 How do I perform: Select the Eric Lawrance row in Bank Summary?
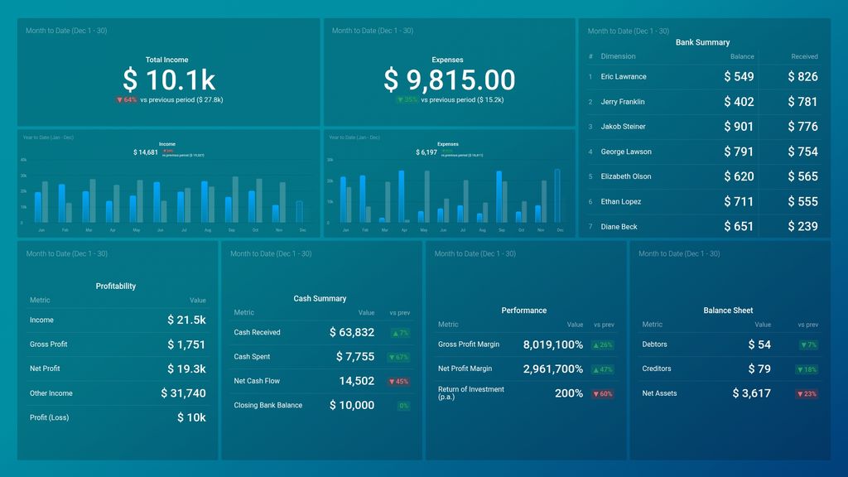(x=624, y=77)
